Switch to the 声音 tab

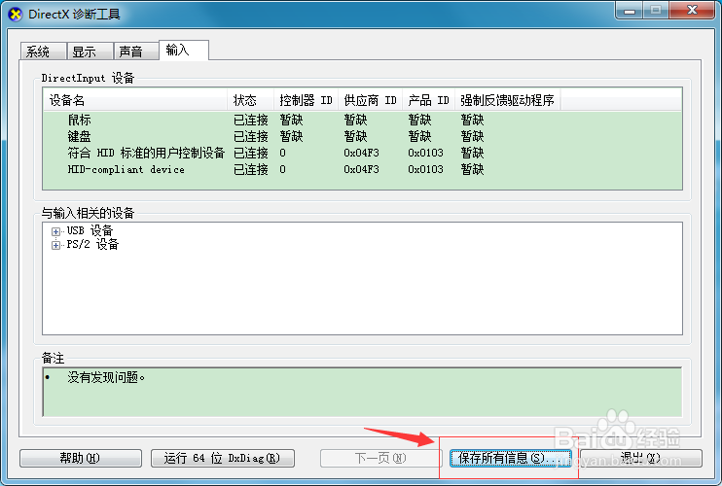(x=136, y=52)
